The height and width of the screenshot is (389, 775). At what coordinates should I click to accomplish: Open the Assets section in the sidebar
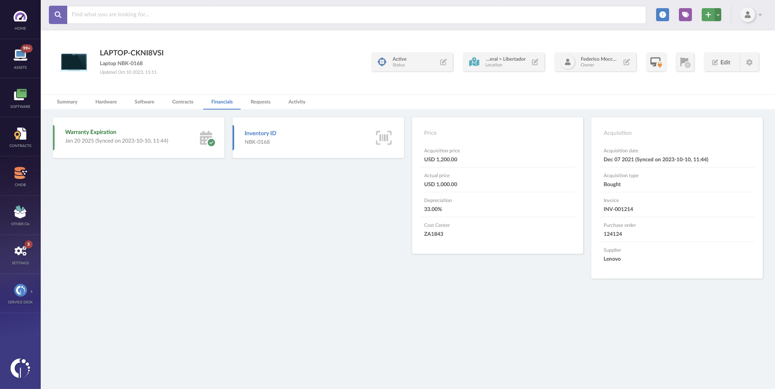click(20, 57)
